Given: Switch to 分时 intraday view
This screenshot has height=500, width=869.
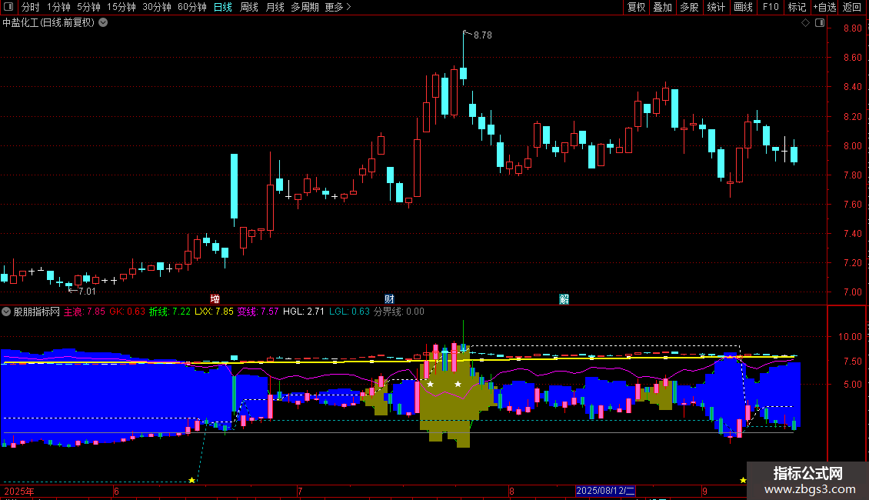Looking at the screenshot, I should (31, 7).
